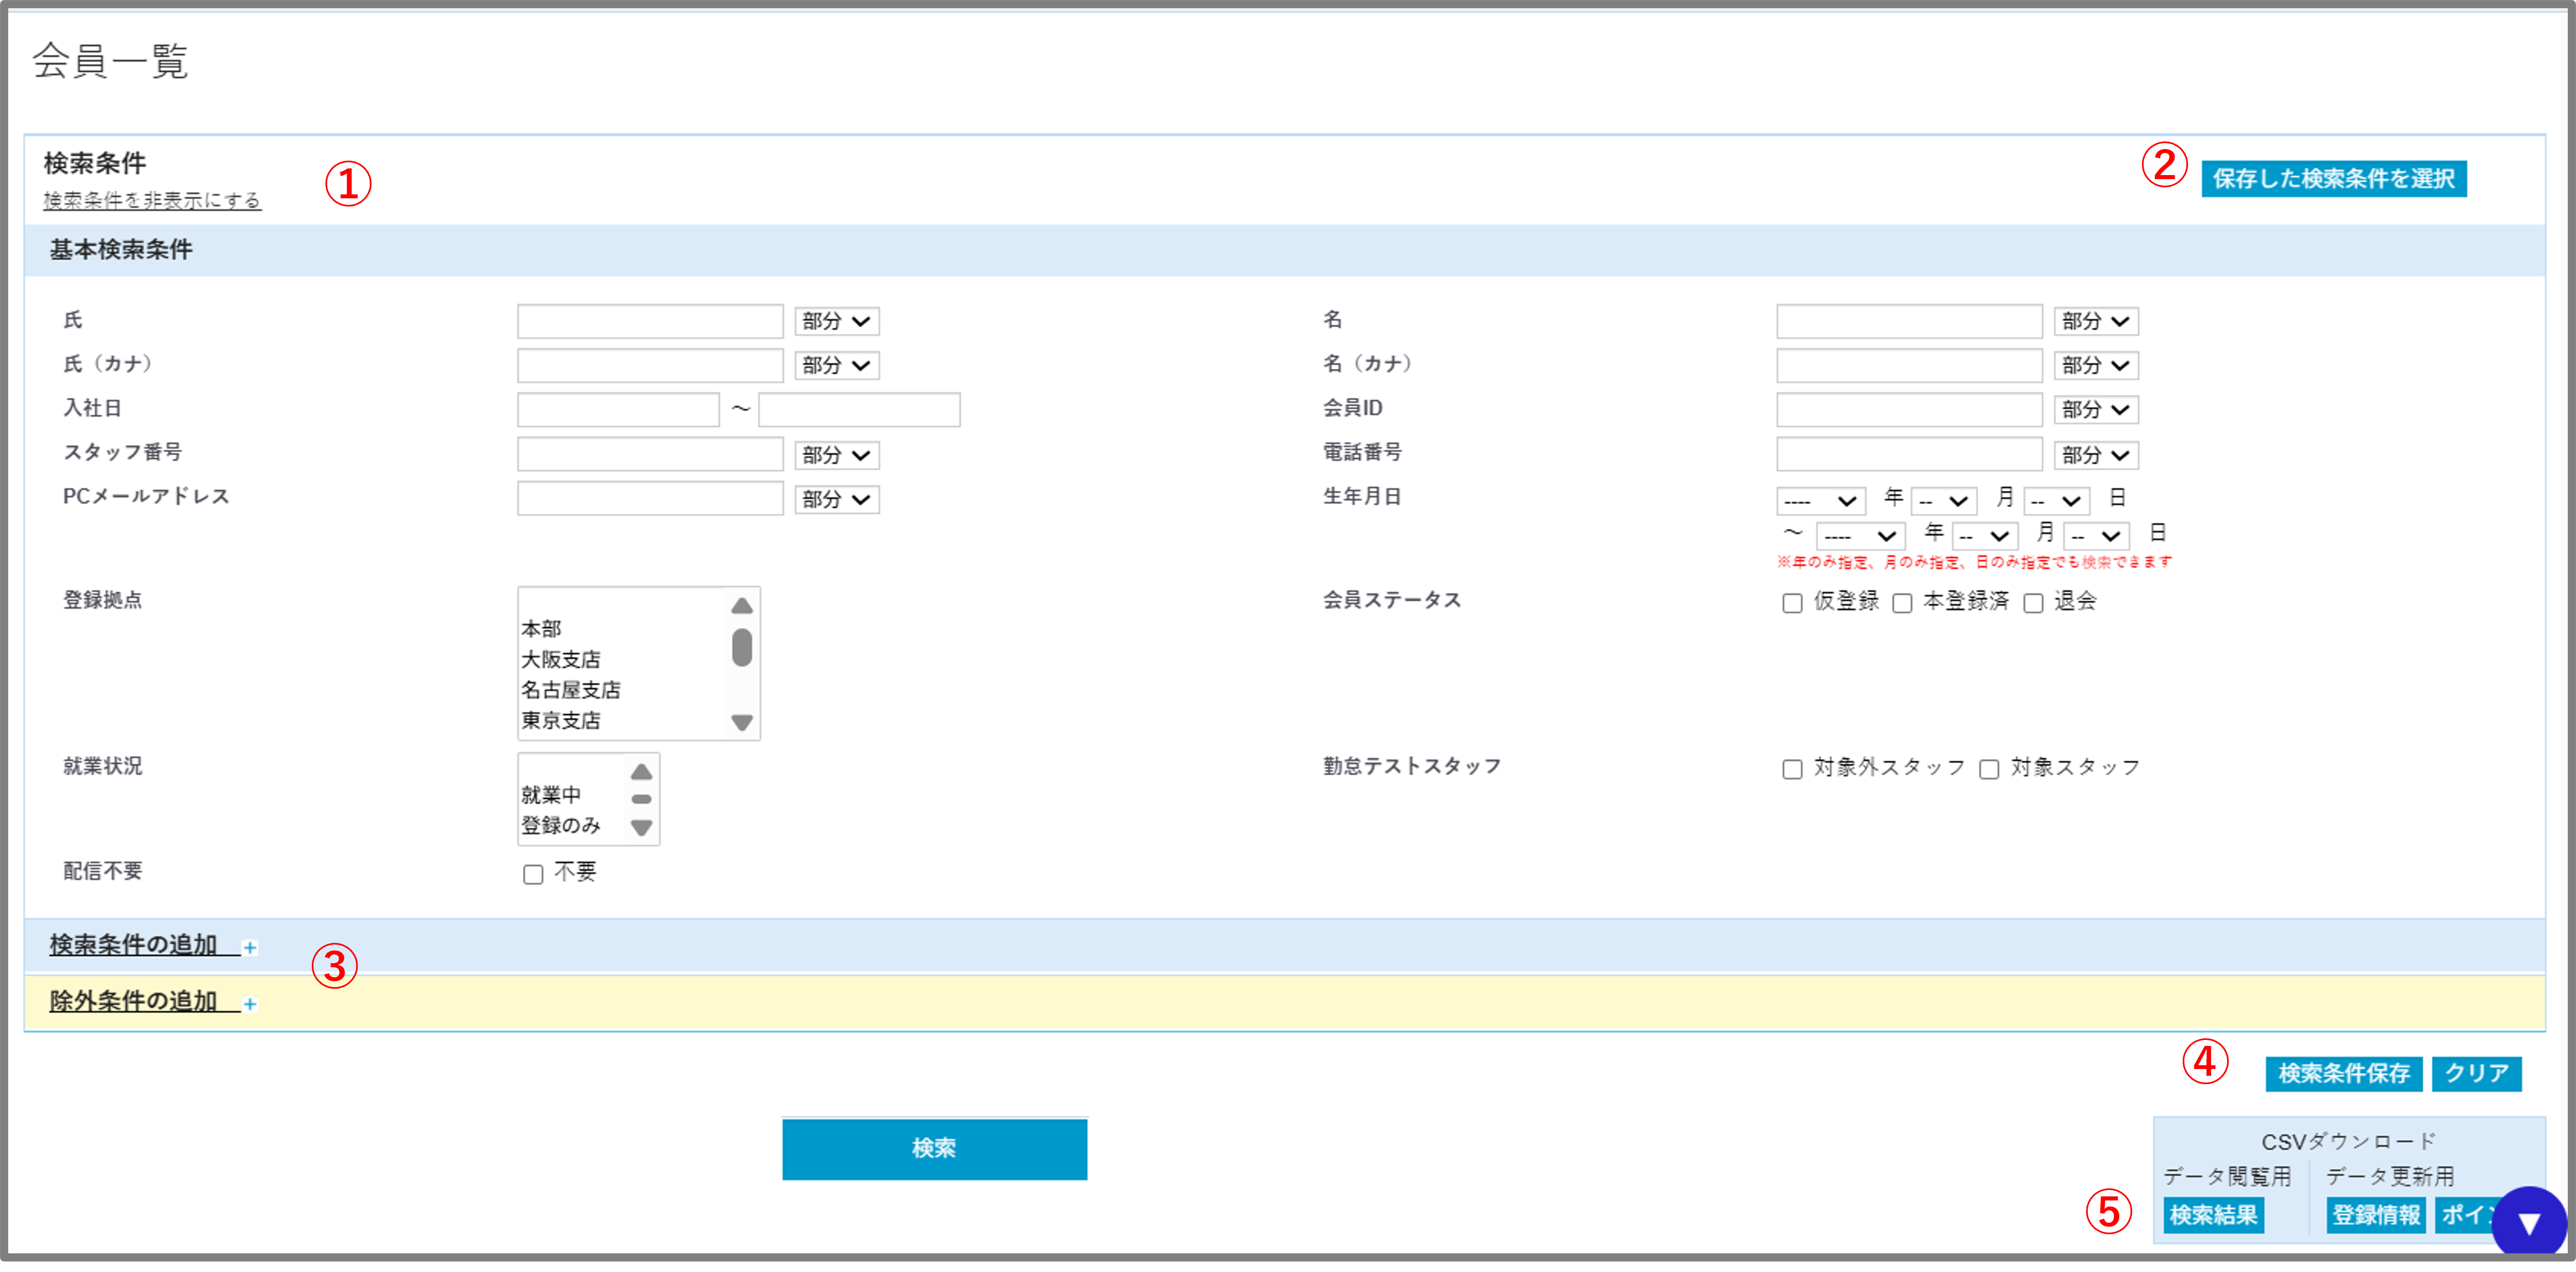Tick the 対象スタッフ checkbox

(1989, 769)
